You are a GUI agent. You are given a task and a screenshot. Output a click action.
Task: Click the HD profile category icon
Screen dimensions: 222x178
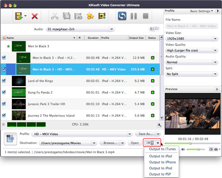(10, 139)
